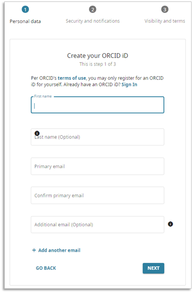Select the Personal data step label

coord(25,21)
